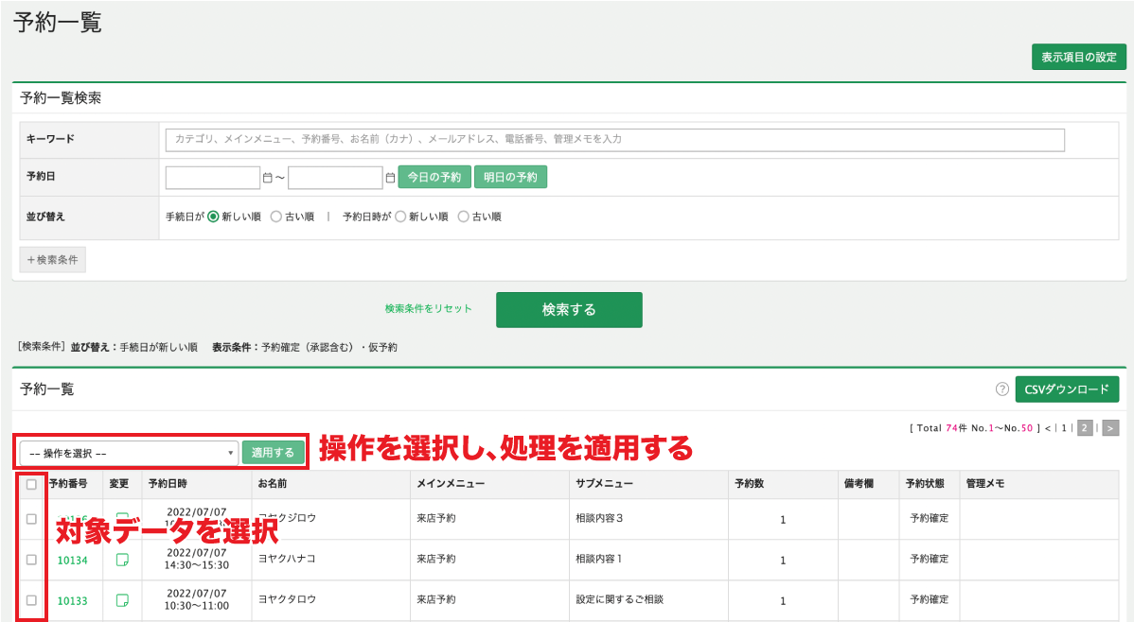Image resolution: width=1134 pixels, height=622 pixels.
Task: Click change note icon for reservation 10134
Action: (x=122, y=560)
